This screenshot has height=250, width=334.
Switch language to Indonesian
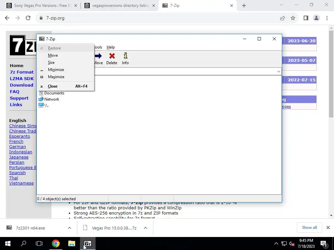click(21, 152)
